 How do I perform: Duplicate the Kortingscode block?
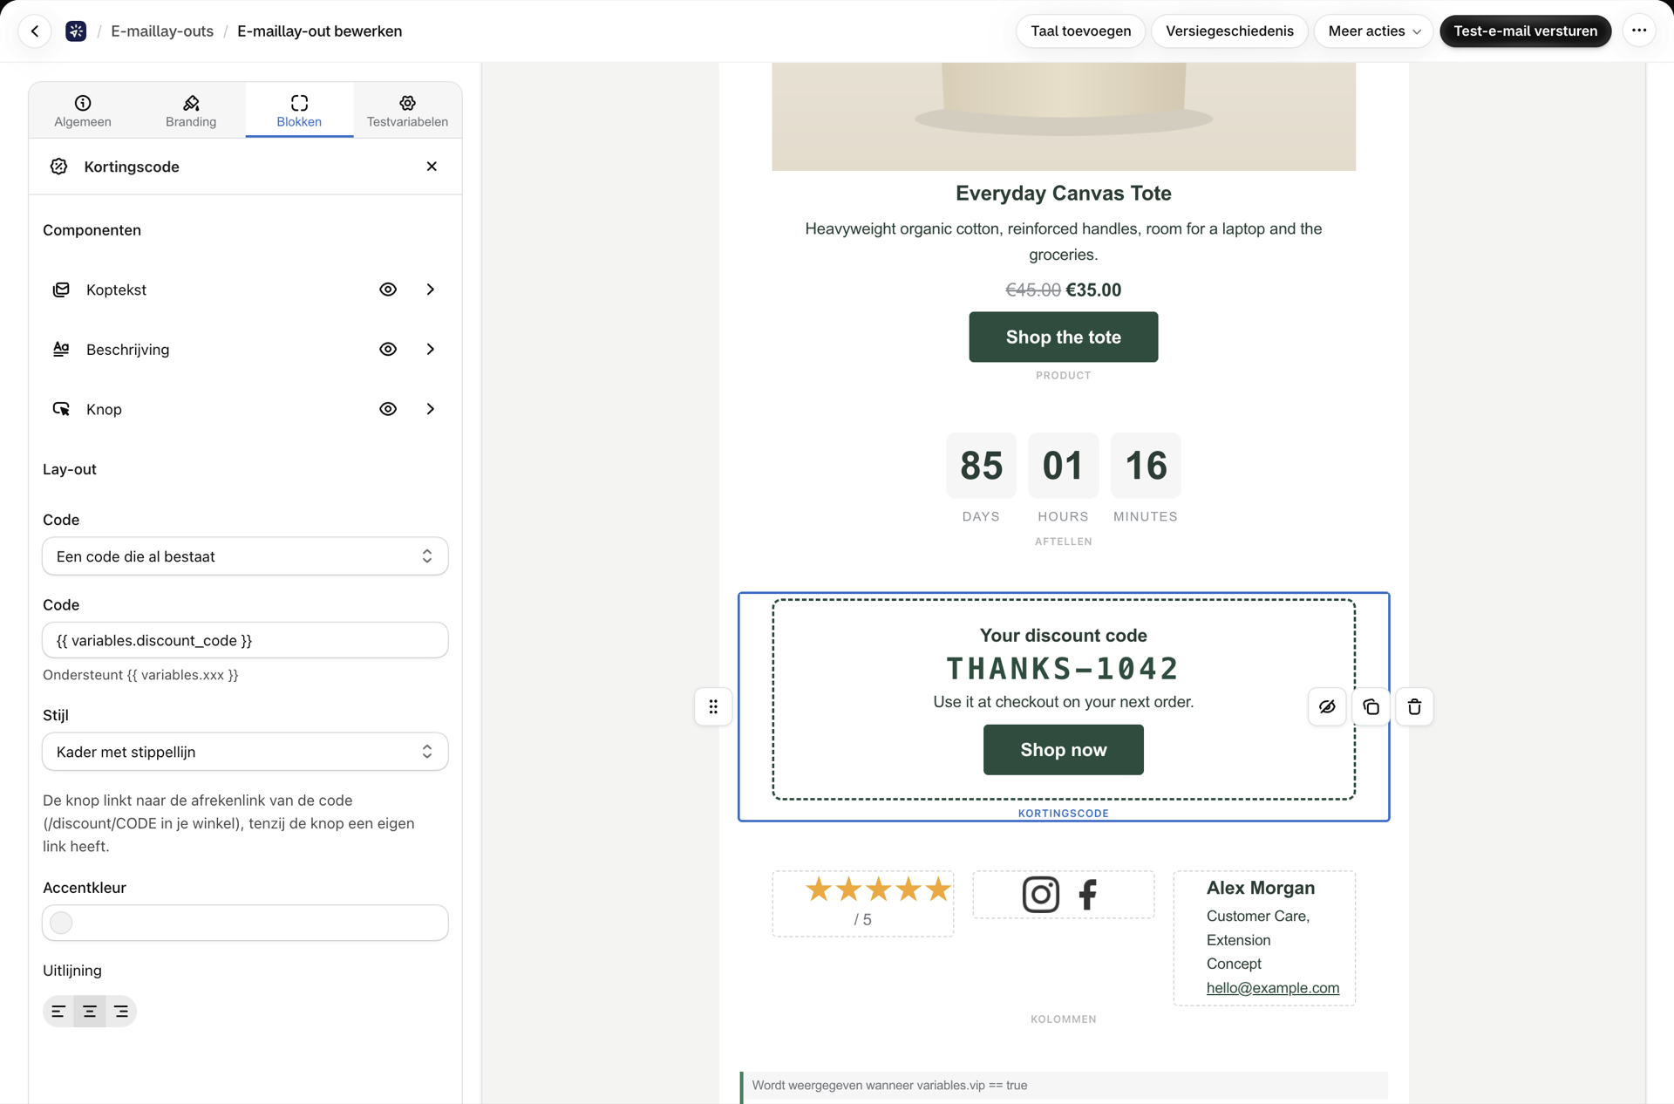(1371, 706)
